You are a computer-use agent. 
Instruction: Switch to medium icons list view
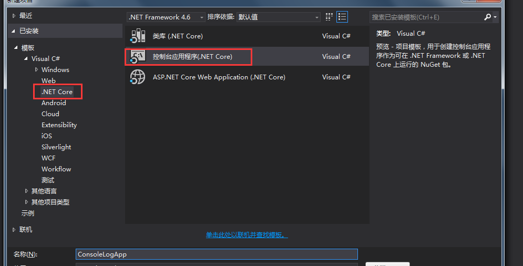point(342,17)
